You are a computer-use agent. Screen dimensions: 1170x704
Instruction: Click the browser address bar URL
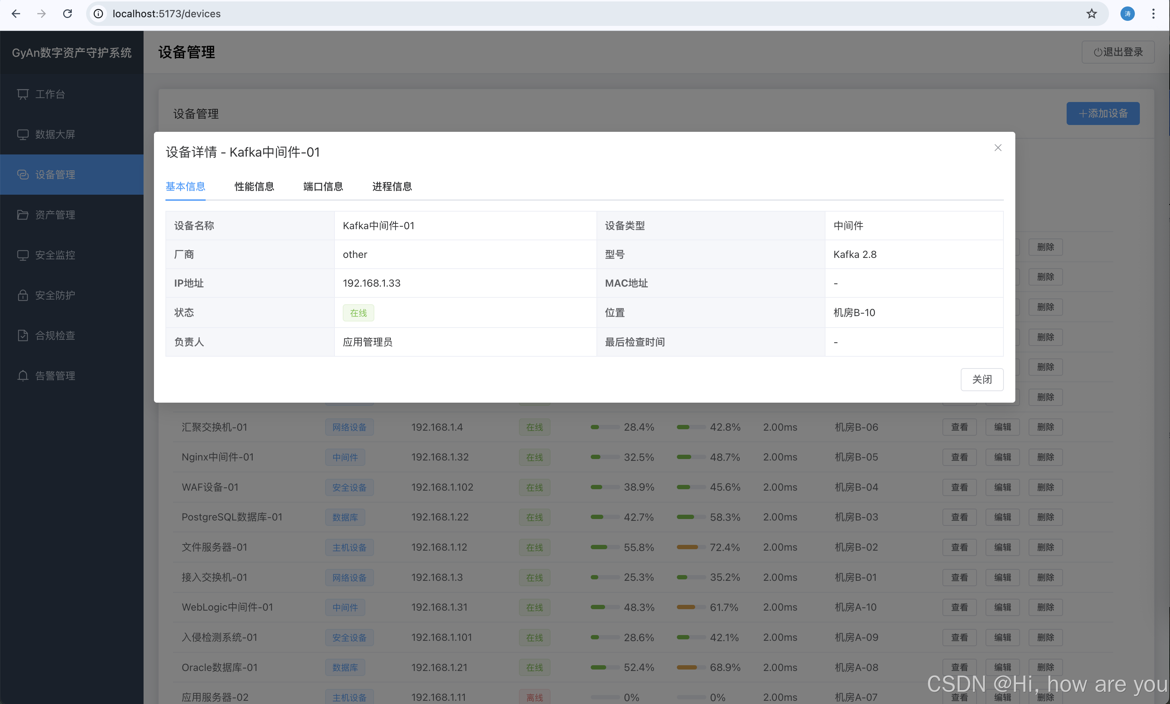click(x=166, y=14)
